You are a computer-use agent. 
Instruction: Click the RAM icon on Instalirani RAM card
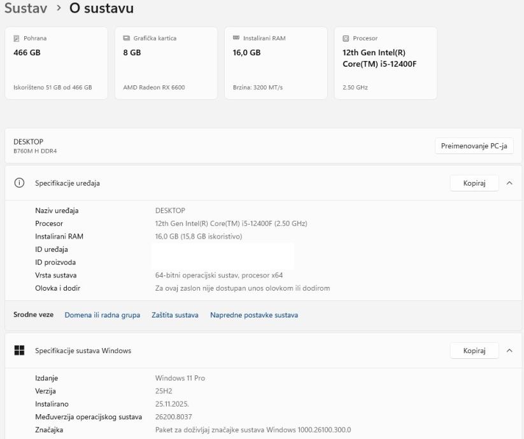click(x=236, y=38)
